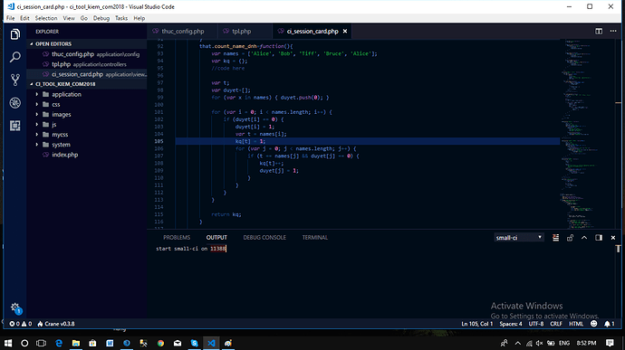Open the Selection menu
Image resolution: width=625 pixels, height=350 pixels.
[x=46, y=18]
